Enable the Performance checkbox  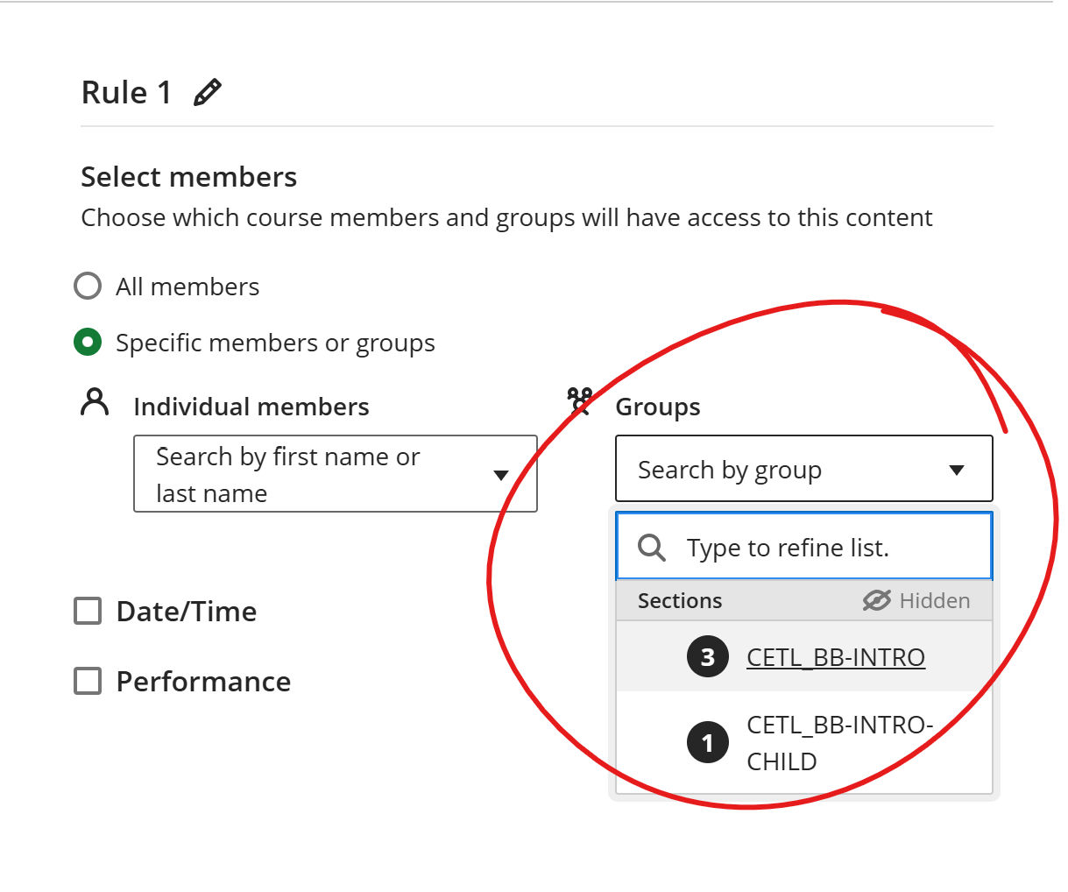(88, 681)
